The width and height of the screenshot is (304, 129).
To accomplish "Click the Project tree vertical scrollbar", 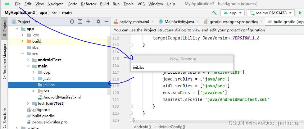I will pyautogui.click(x=109, y=65).
